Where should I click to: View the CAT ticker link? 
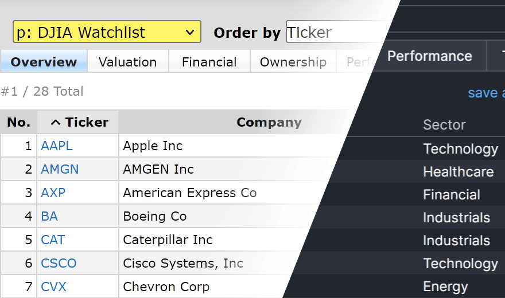pos(53,240)
